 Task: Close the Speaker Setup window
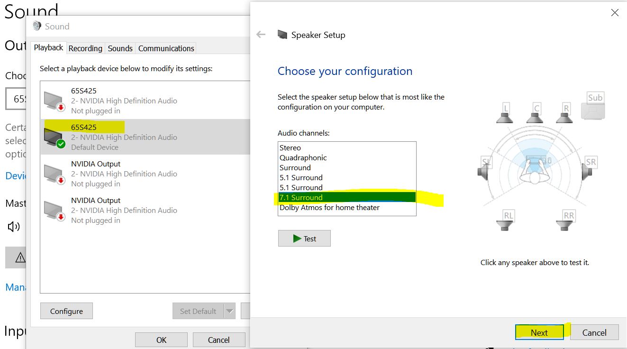click(x=615, y=13)
